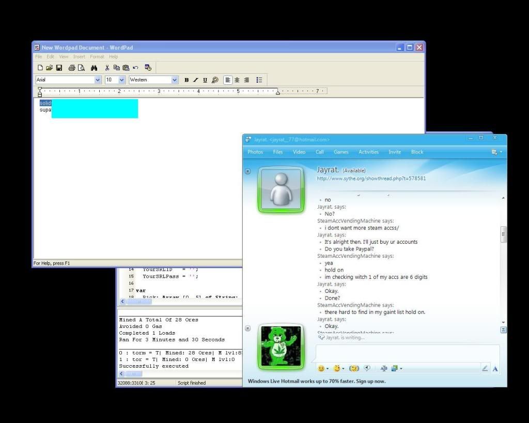Toggle italic formatting in WordPad
Screen dimensions: 529x423
pos(196,80)
